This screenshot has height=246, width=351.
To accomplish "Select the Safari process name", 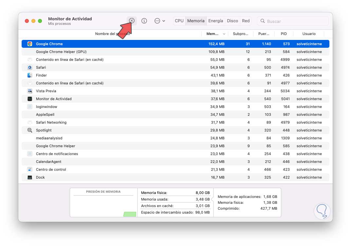I will pyautogui.click(x=41, y=67).
